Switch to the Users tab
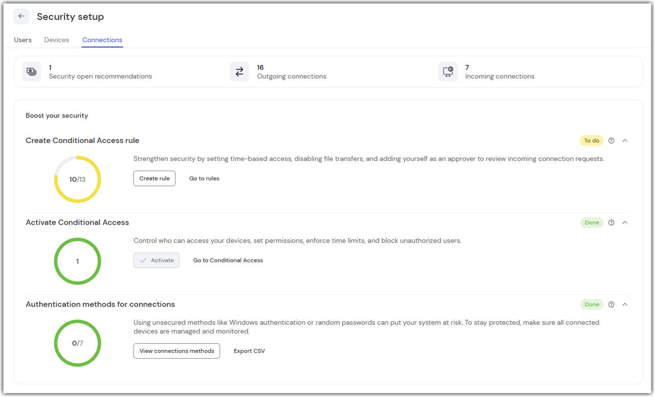 click(23, 40)
